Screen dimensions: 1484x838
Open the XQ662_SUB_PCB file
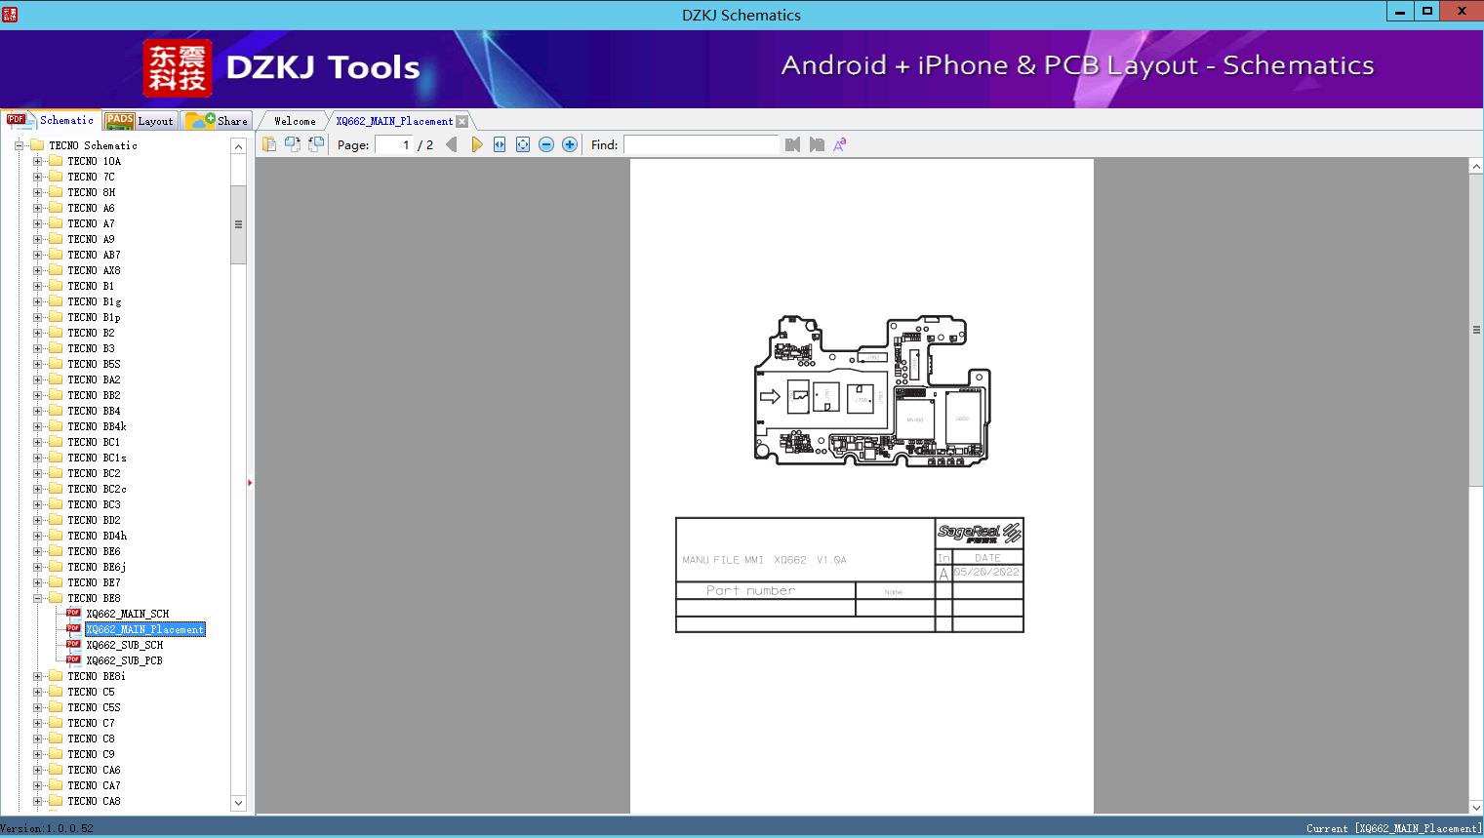(x=124, y=660)
